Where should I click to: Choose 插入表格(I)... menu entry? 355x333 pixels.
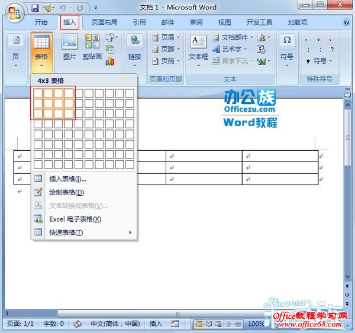click(x=84, y=179)
